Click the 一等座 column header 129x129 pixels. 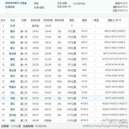(95, 20)
